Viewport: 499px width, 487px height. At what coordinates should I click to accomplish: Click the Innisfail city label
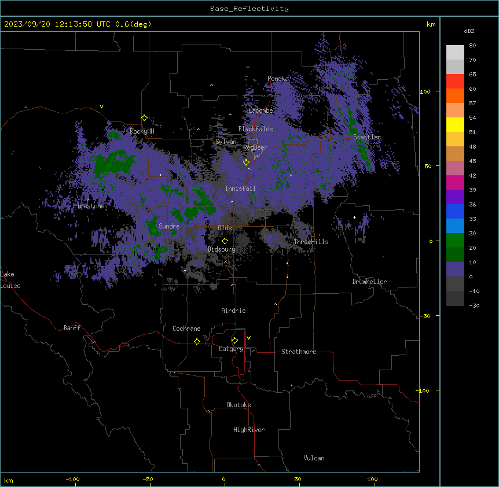coord(240,189)
